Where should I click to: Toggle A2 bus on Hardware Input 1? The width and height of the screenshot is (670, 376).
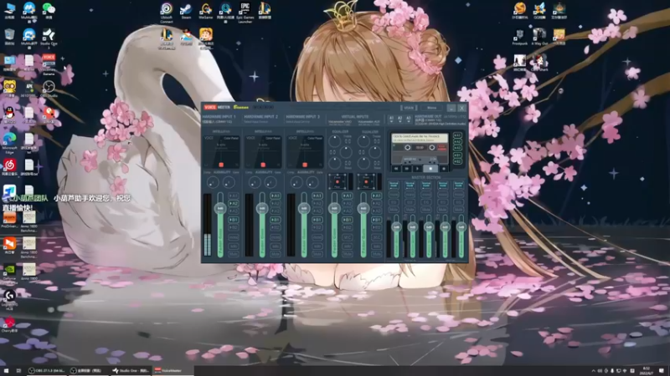click(x=234, y=203)
